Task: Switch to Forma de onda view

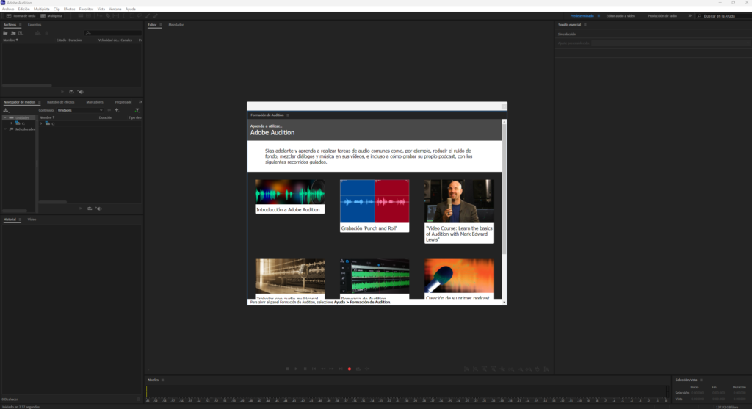Action: (x=21, y=16)
